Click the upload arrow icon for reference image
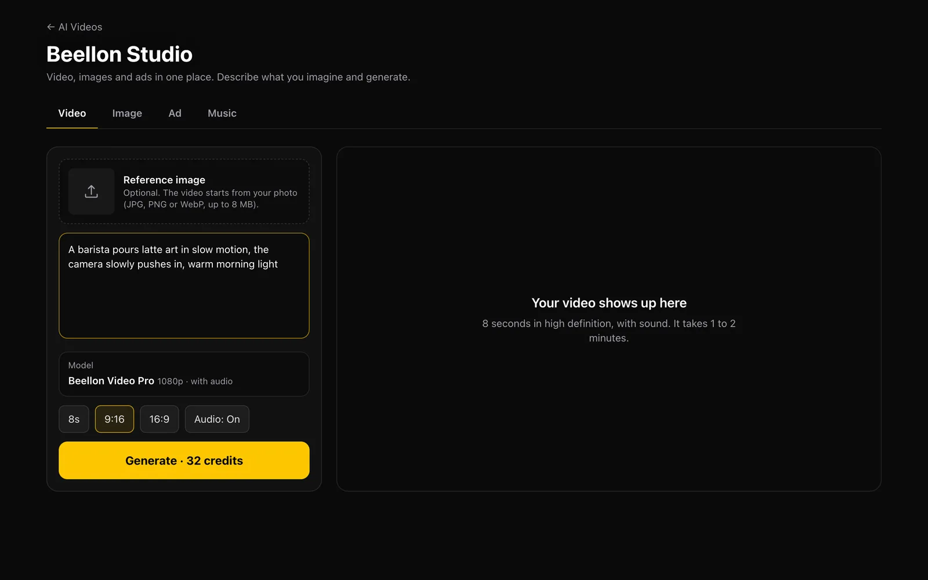The height and width of the screenshot is (580, 928). click(91, 191)
